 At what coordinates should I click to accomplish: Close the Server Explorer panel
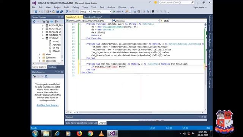click(62, 17)
